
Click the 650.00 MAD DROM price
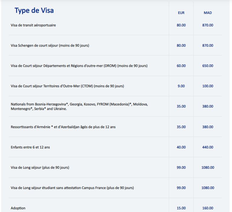208,66
